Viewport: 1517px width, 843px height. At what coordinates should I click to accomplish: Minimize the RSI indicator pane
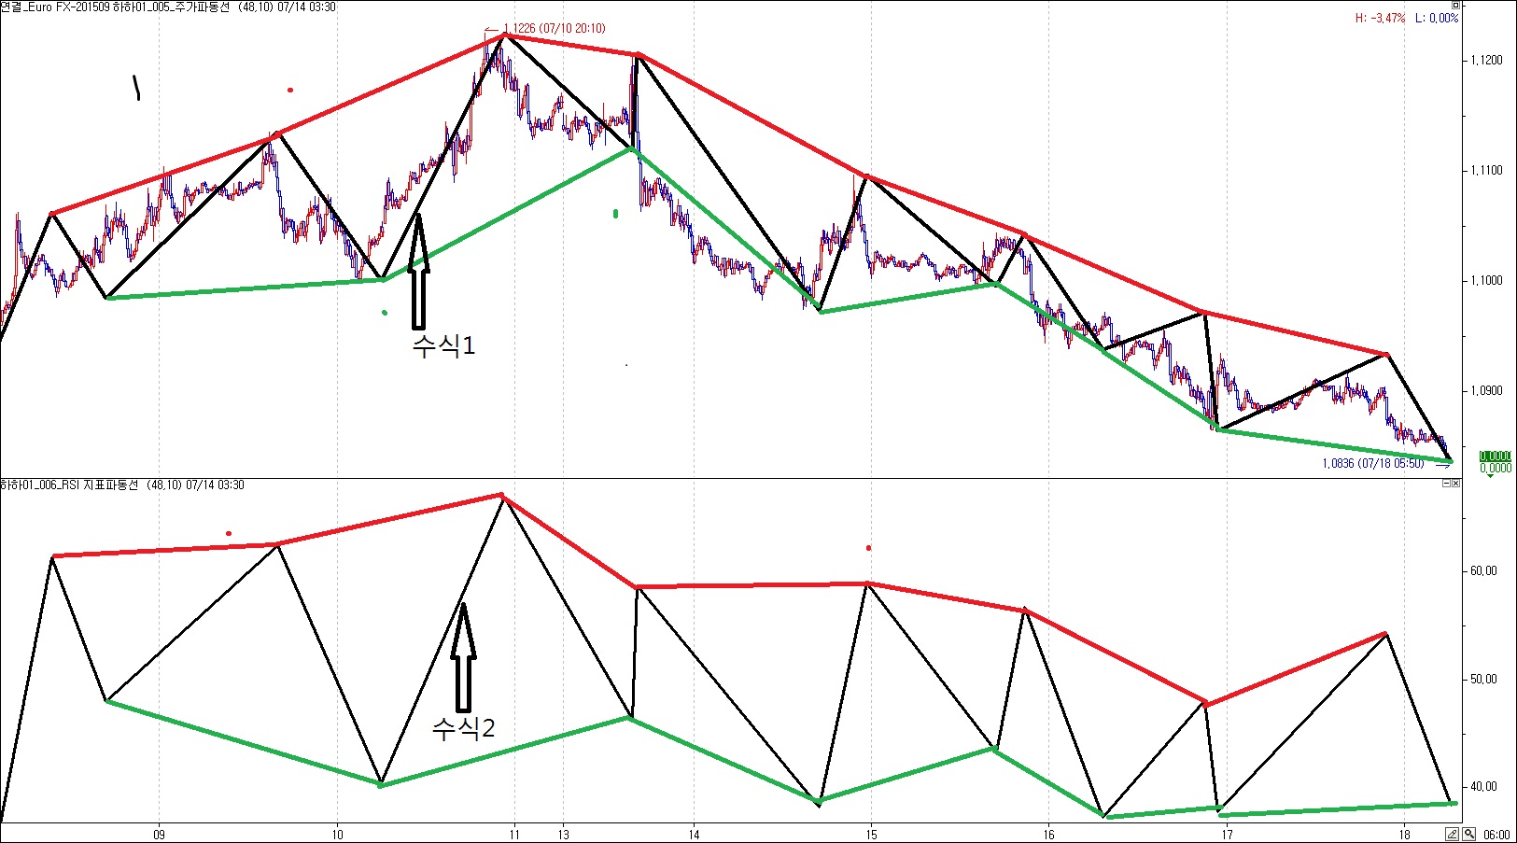pos(1446,484)
